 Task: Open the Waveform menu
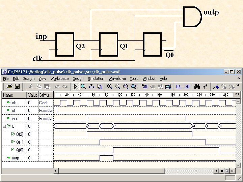click(117, 79)
